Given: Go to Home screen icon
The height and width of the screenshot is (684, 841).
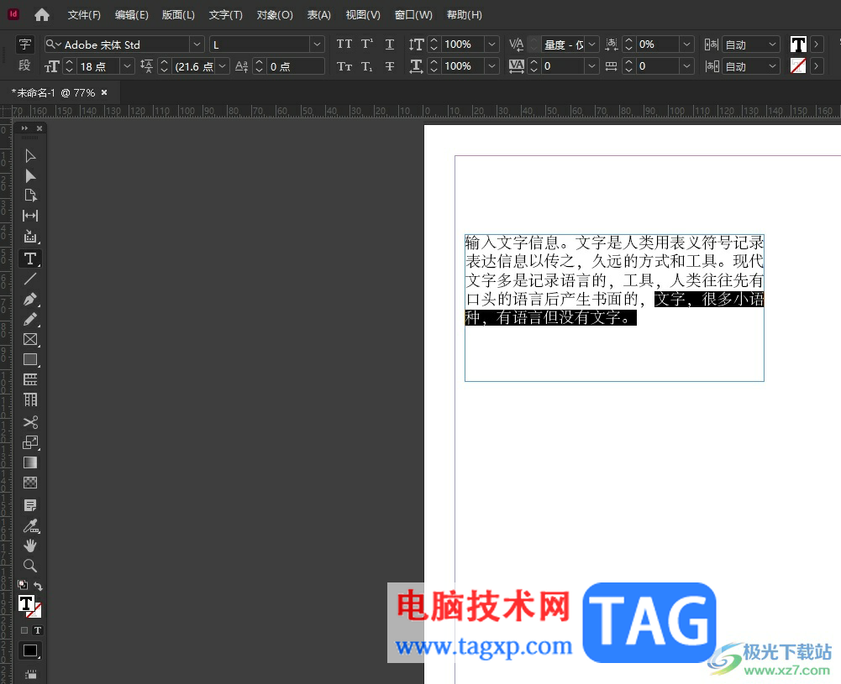Looking at the screenshot, I should (x=42, y=15).
